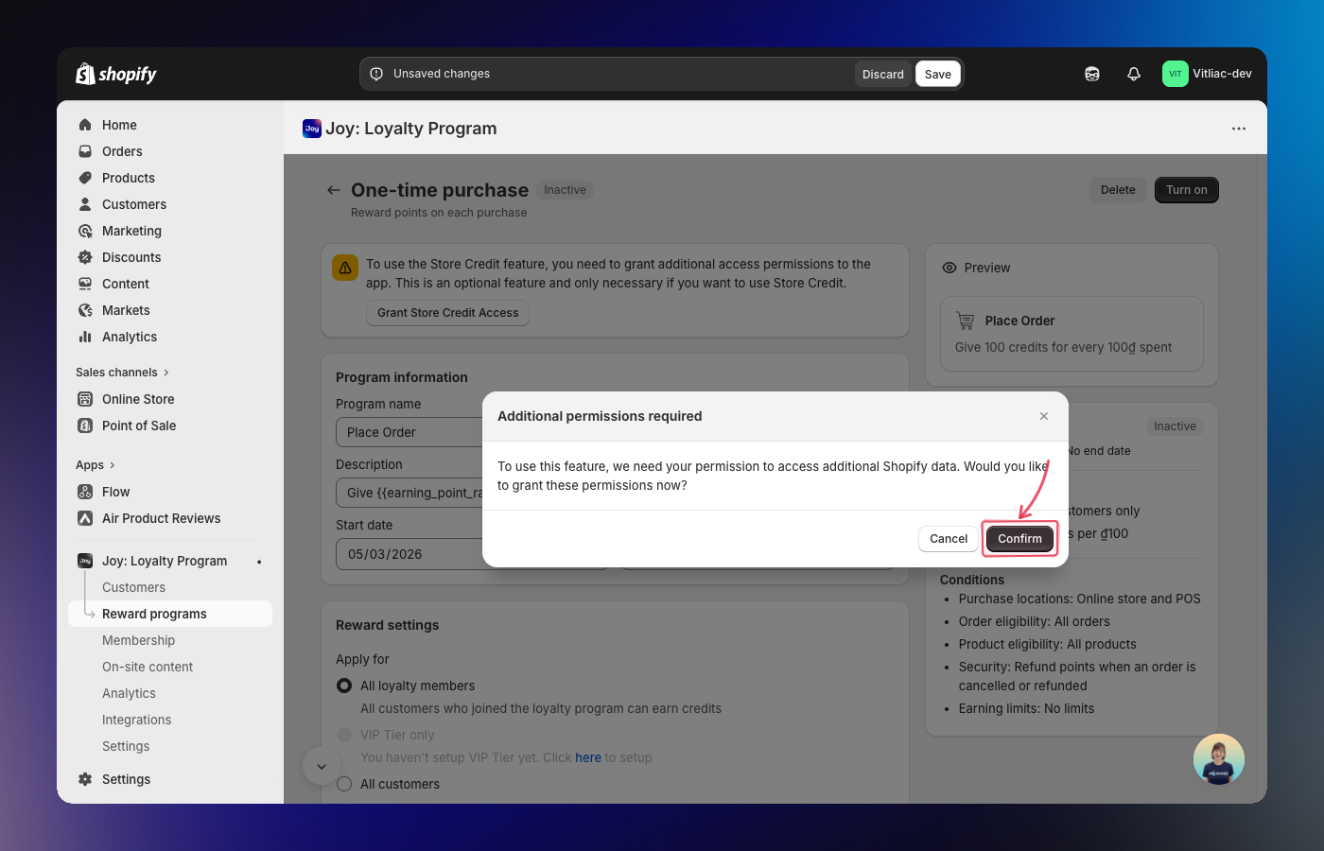The image size is (1324, 851).
Task: Select the VIP Tier only radio option
Action: point(344,735)
